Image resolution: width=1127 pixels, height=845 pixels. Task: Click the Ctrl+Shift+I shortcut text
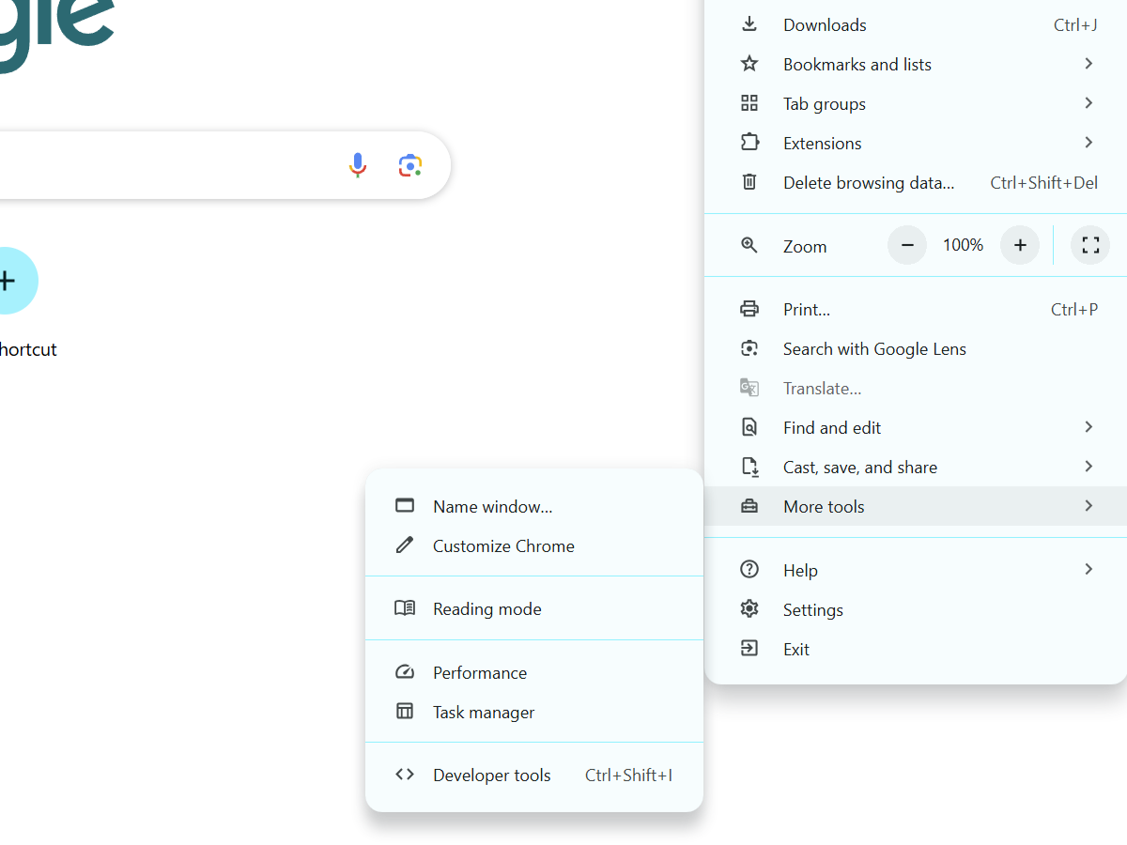click(x=629, y=776)
